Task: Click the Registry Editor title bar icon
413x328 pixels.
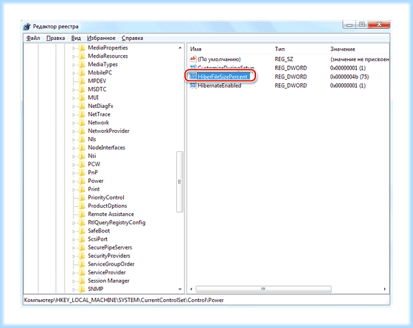Action: tap(27, 27)
